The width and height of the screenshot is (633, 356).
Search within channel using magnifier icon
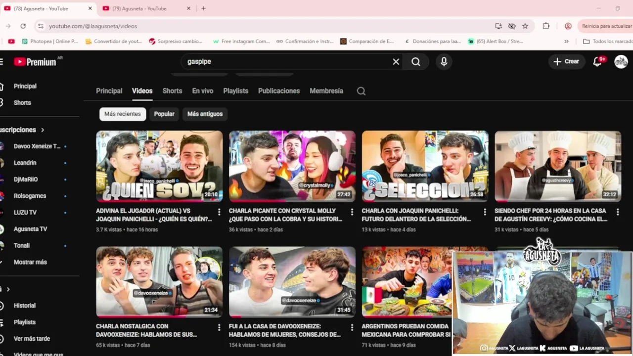point(361,91)
